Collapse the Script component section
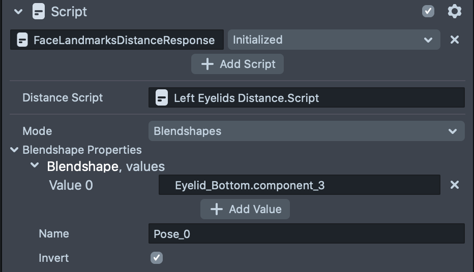The height and width of the screenshot is (272, 474). 19,12
